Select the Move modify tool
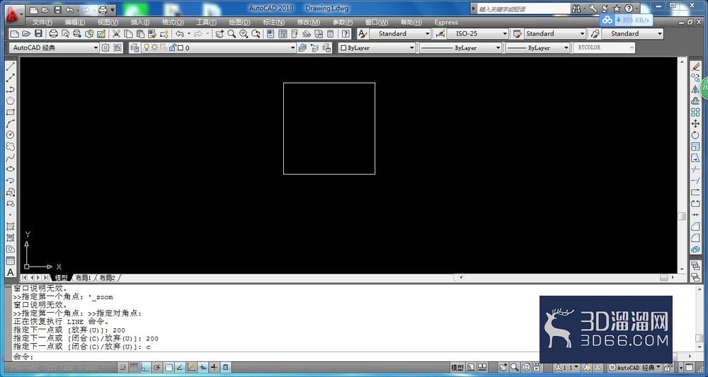The image size is (708, 377). click(695, 124)
